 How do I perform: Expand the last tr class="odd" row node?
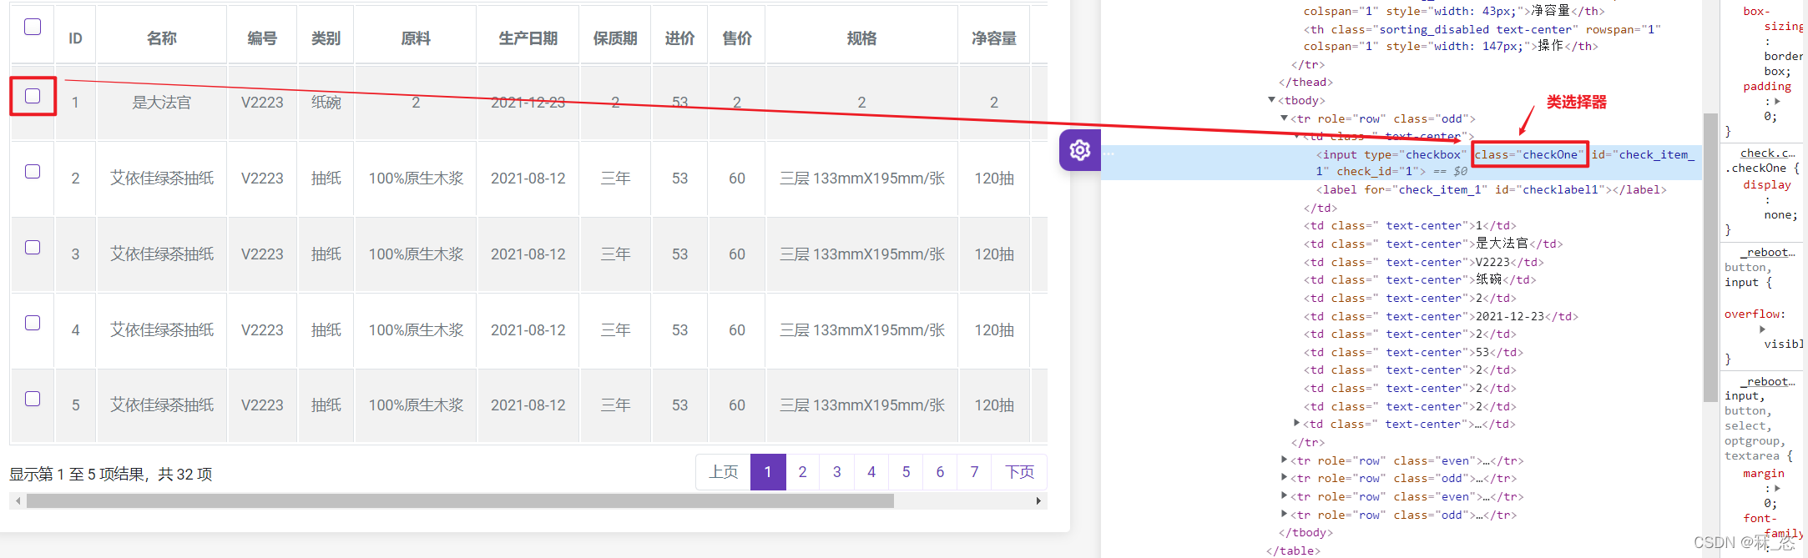click(1284, 515)
